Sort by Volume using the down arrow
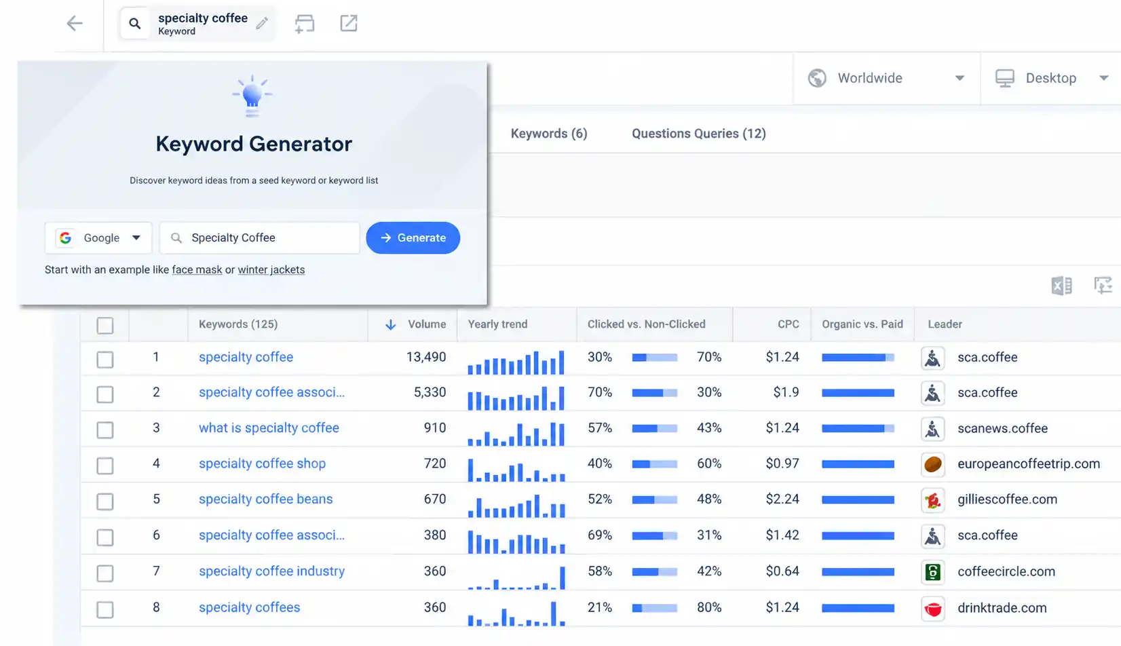This screenshot has height=646, width=1121. coord(390,324)
